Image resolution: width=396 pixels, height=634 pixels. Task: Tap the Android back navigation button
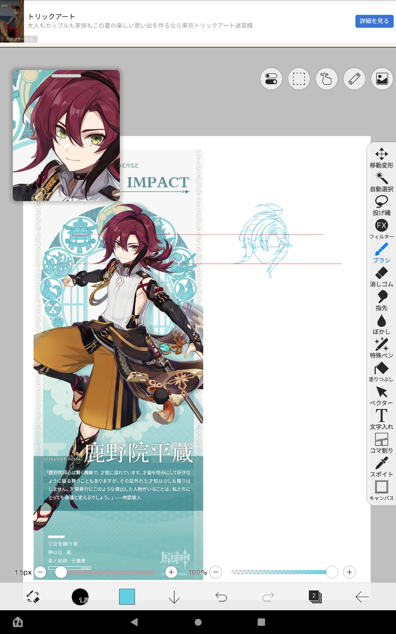pyautogui.click(x=134, y=622)
